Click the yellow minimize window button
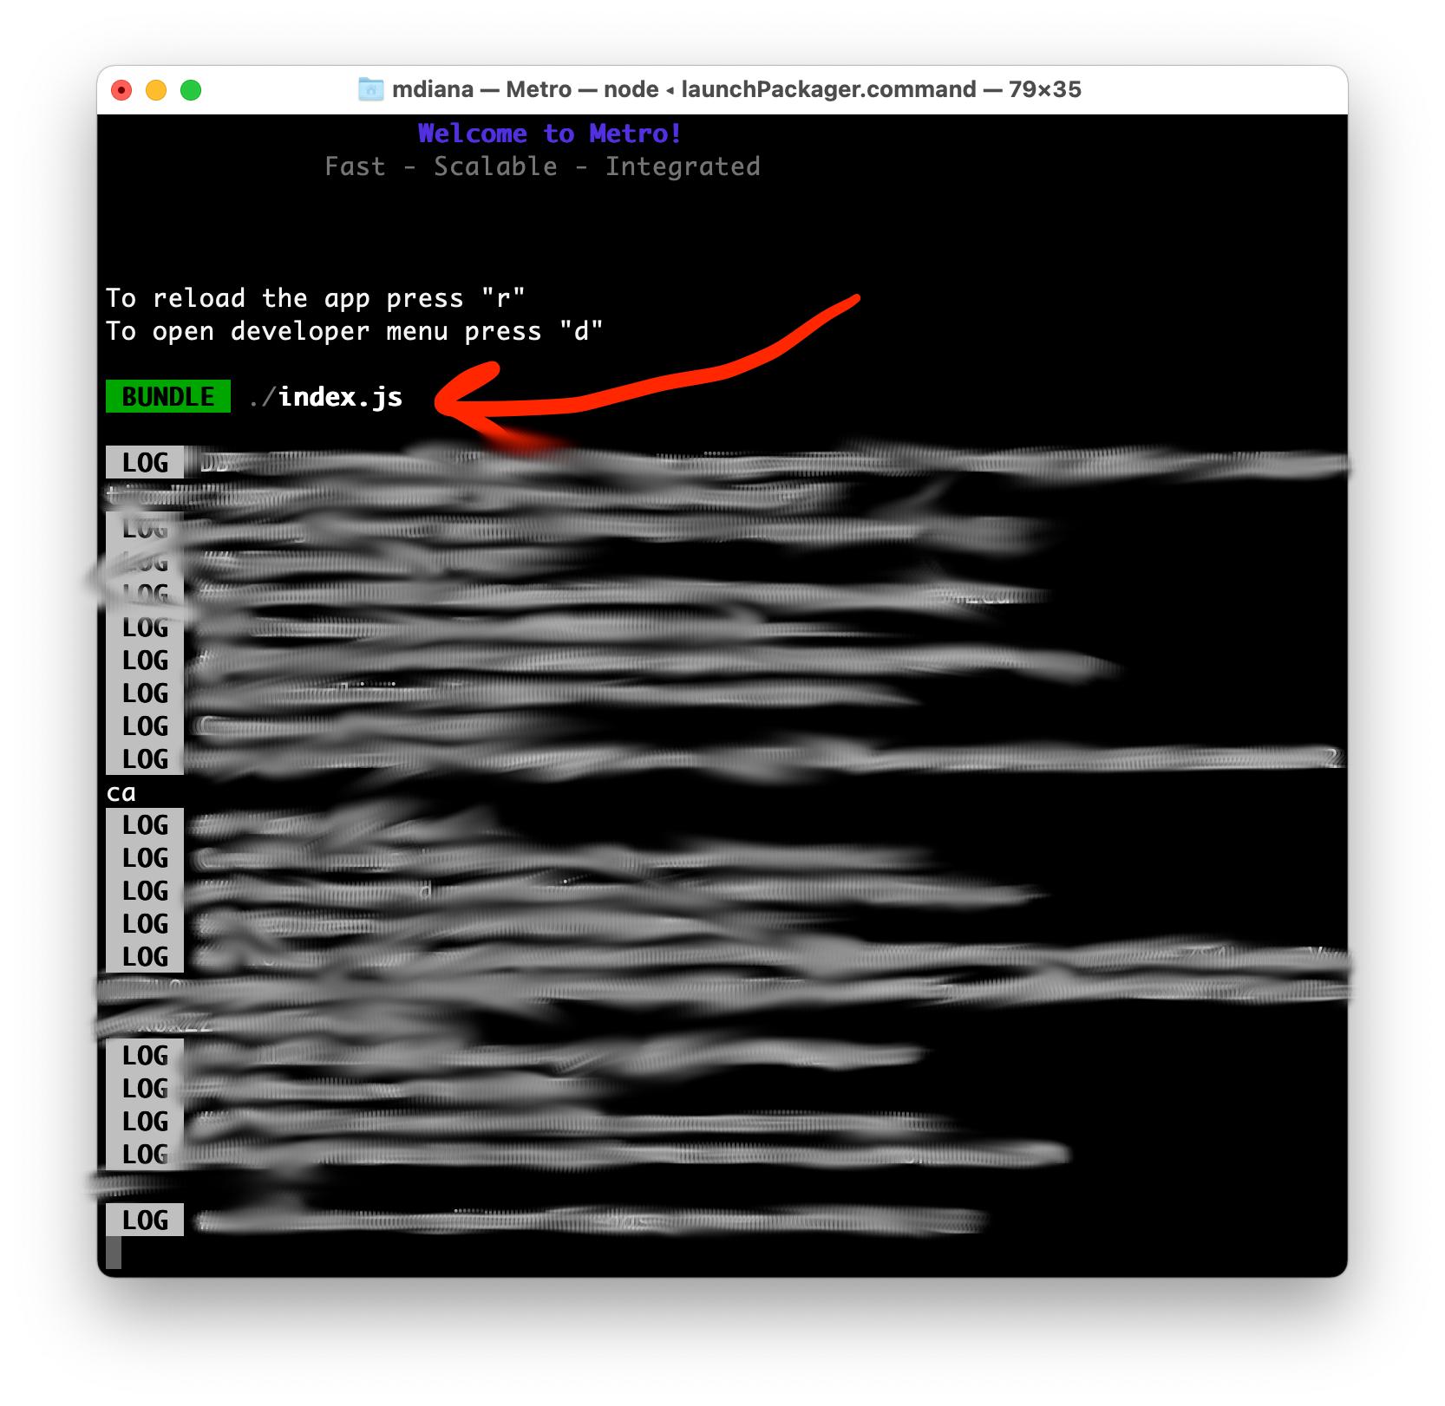The image size is (1445, 1406). pyautogui.click(x=156, y=90)
